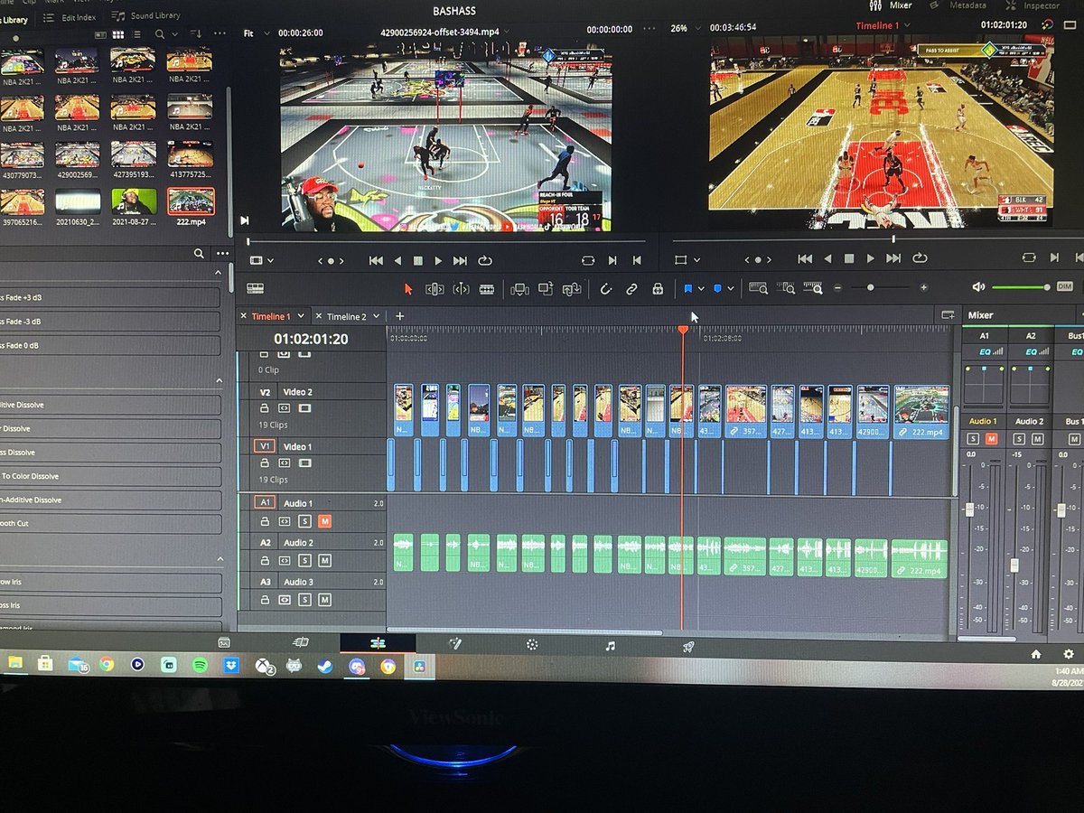Image resolution: width=1084 pixels, height=813 pixels.
Task: Add a blue flag to clip
Action: point(687,289)
